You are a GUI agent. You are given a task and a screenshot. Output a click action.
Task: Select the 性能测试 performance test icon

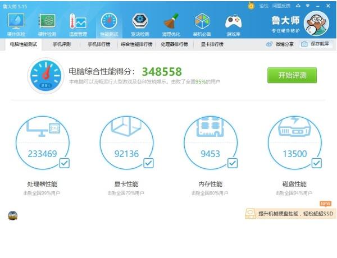click(109, 21)
